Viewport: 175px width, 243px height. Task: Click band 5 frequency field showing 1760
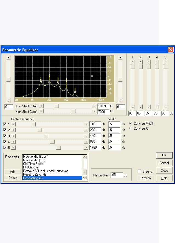coord(95,148)
